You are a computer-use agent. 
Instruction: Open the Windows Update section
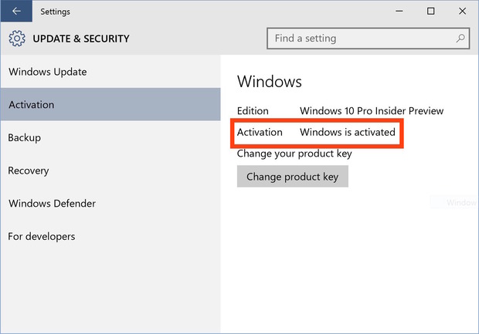(47, 72)
